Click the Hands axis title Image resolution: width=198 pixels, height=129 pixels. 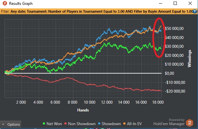[83, 110]
